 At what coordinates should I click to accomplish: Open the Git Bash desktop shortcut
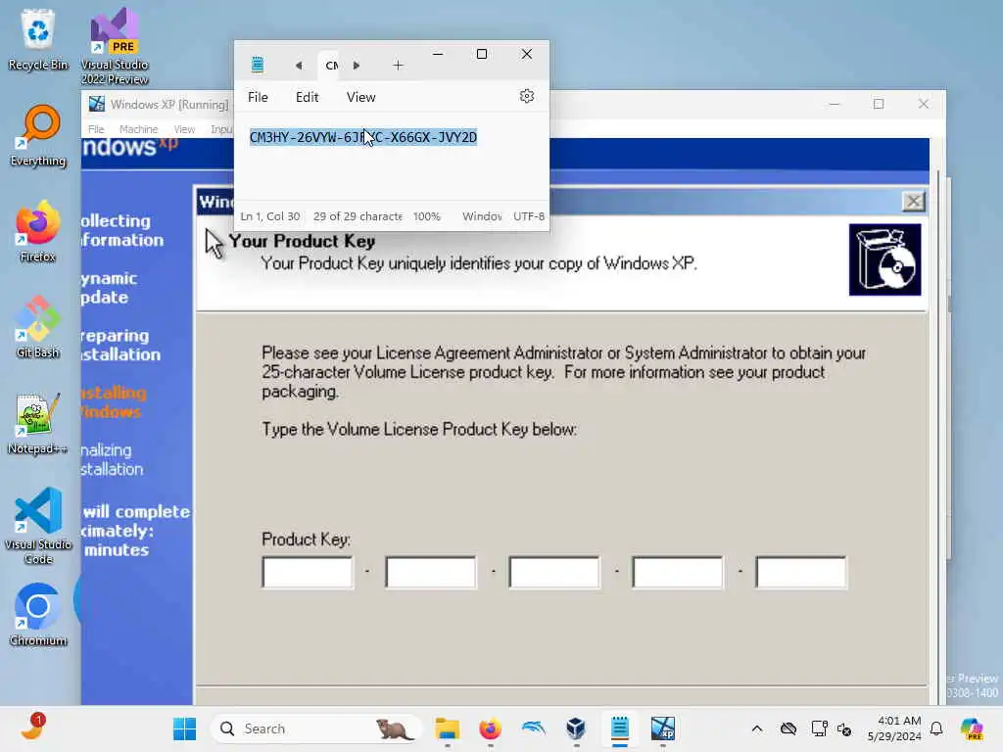pyautogui.click(x=38, y=327)
